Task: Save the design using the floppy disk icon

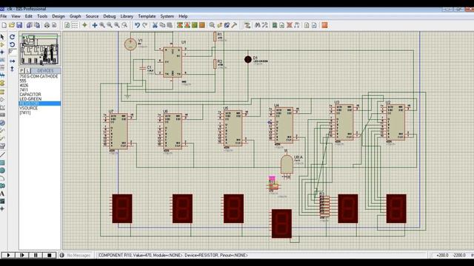Action: click(19, 25)
